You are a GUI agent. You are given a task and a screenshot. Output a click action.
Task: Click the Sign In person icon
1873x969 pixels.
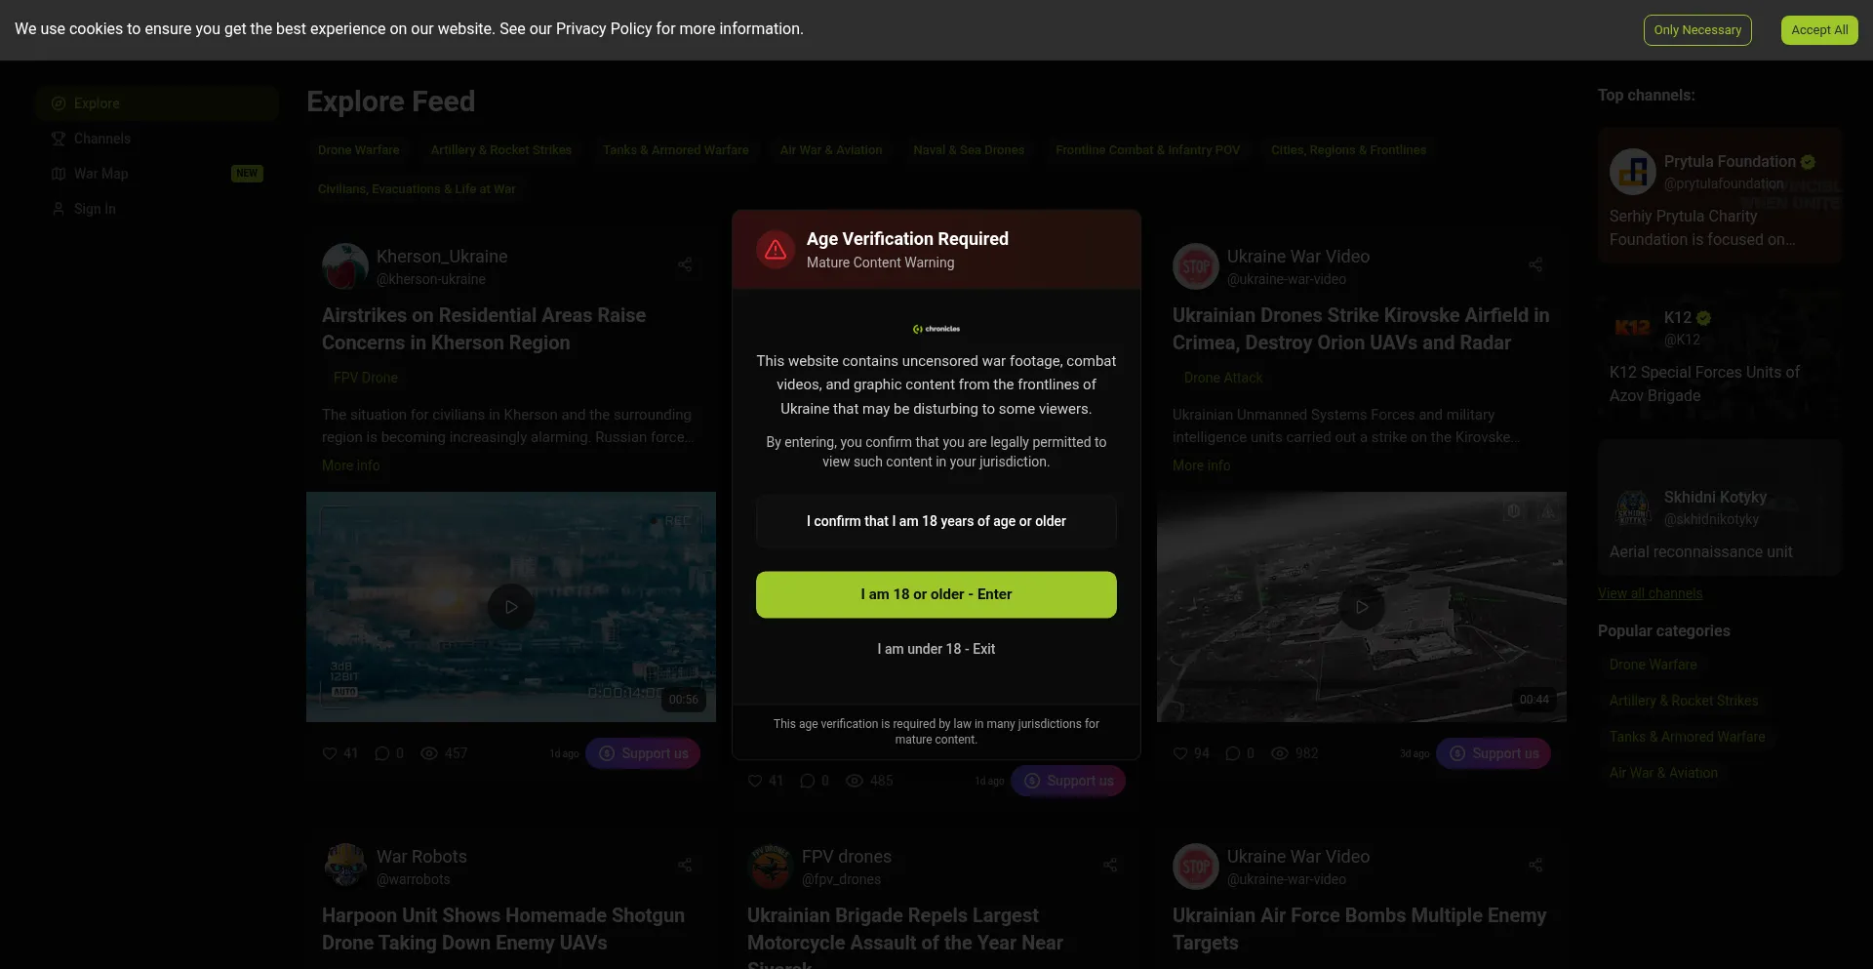click(59, 209)
